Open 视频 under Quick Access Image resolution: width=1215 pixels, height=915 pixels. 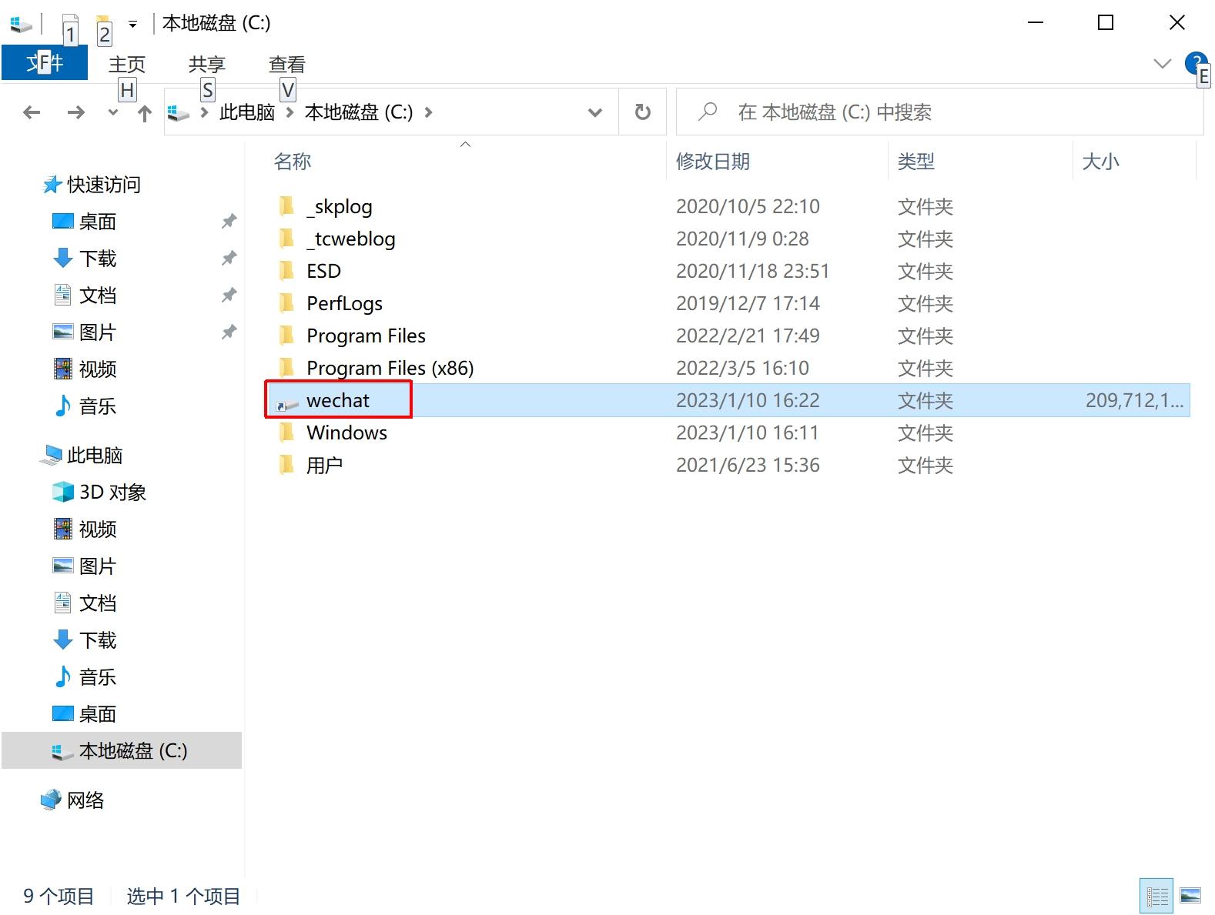point(97,369)
